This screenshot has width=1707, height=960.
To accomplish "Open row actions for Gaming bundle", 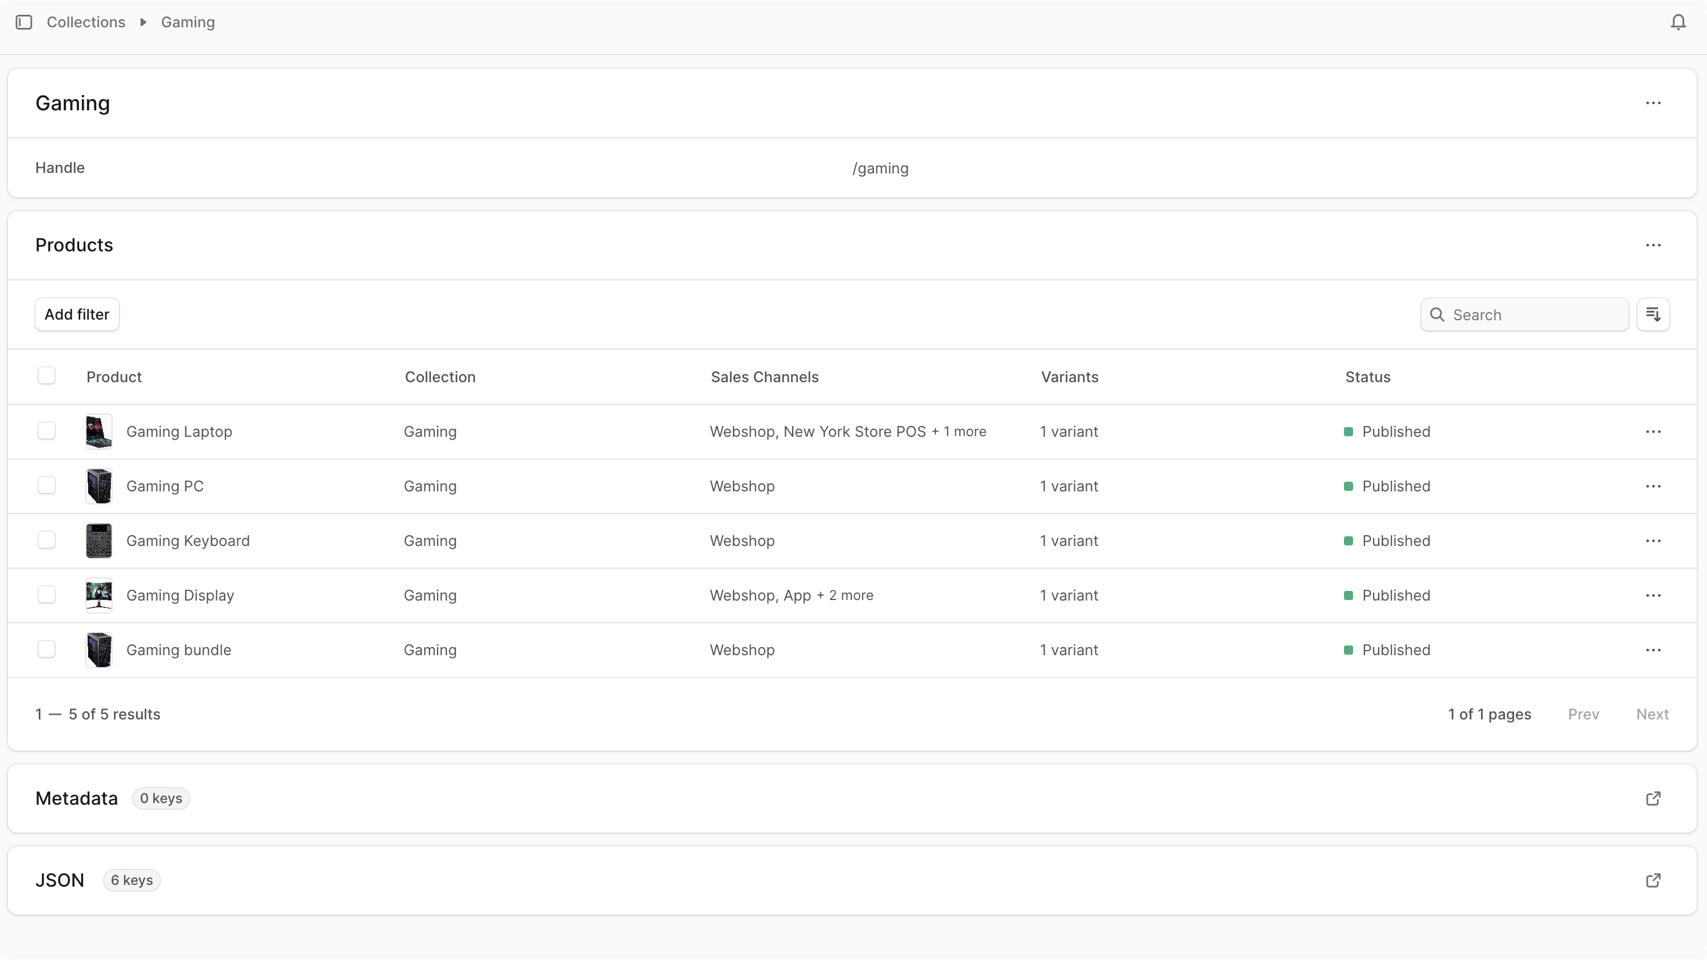I will 1654,650.
